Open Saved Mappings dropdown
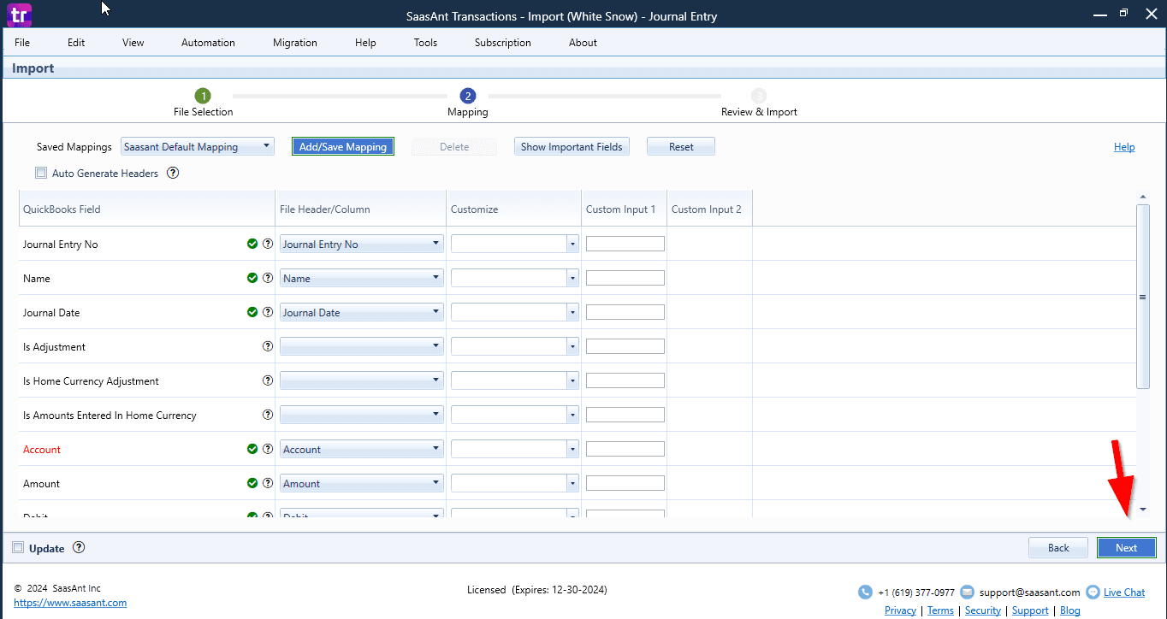The image size is (1167, 619). 198,146
